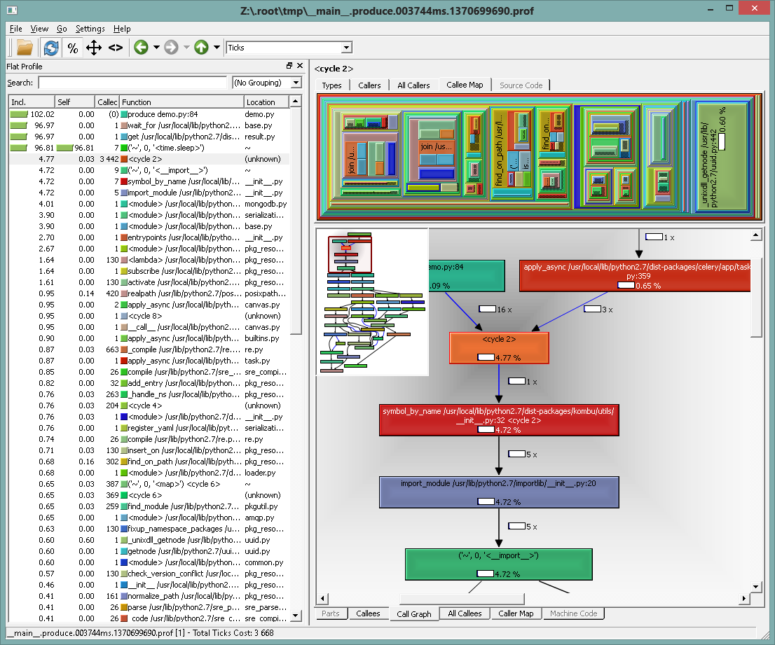Toggle the percentage relative cost icon

pos(73,48)
